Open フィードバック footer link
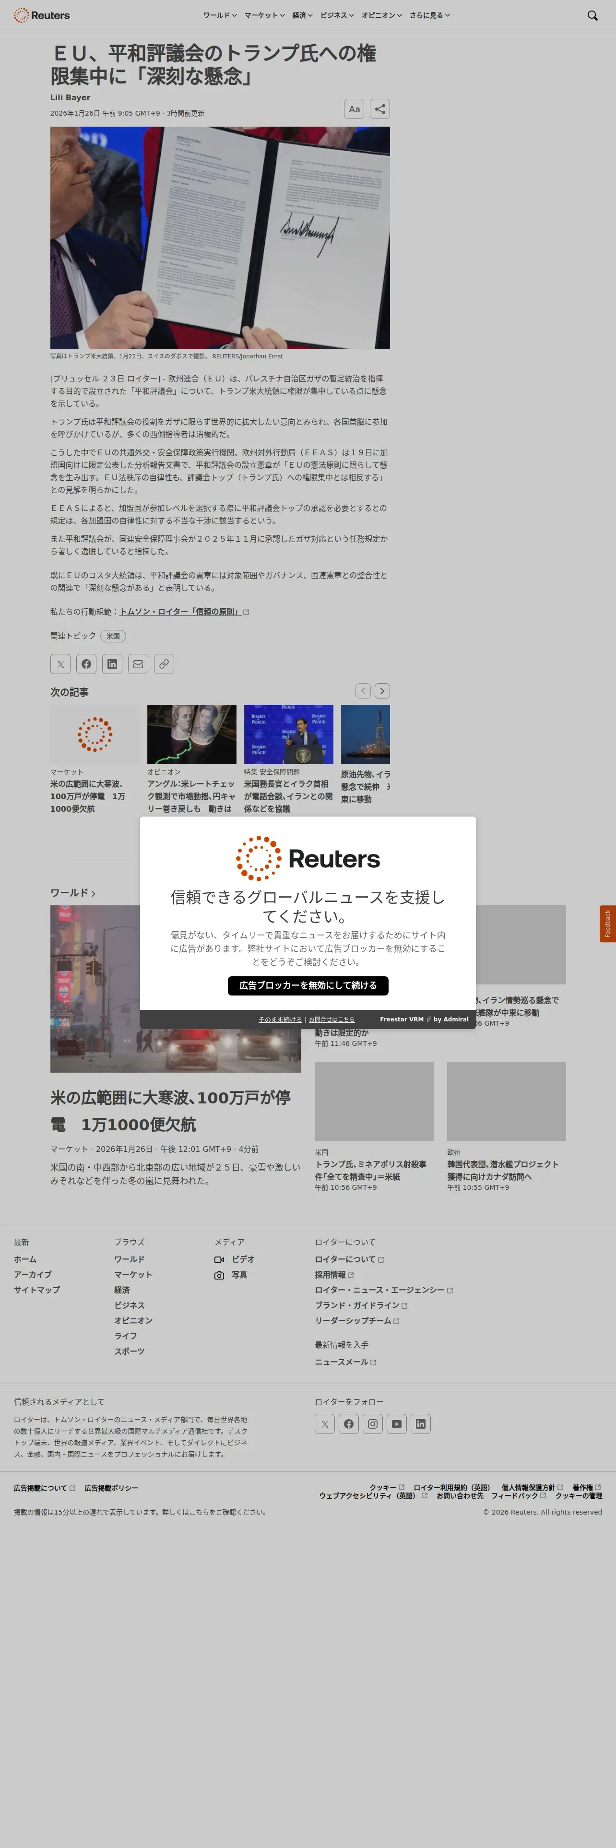This screenshot has width=616, height=1848. point(519,1496)
